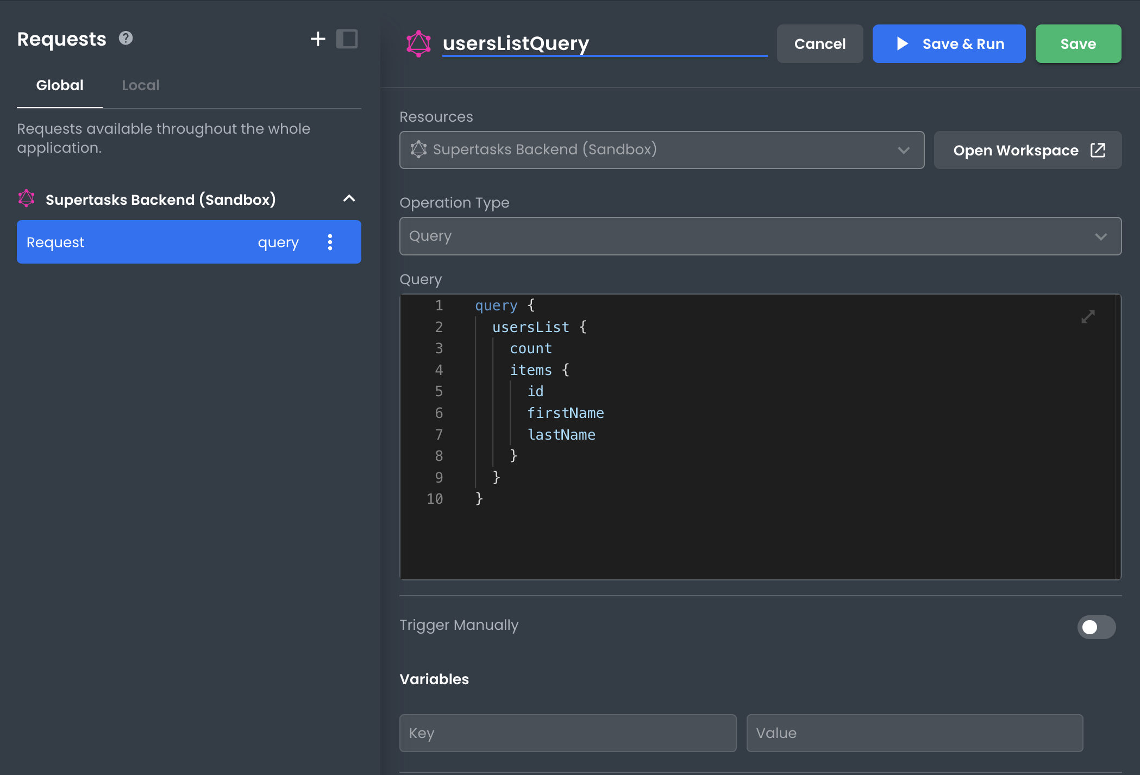Image resolution: width=1140 pixels, height=775 pixels.
Task: Click GraphQL logo beside usersListQuery title
Action: coord(418,43)
